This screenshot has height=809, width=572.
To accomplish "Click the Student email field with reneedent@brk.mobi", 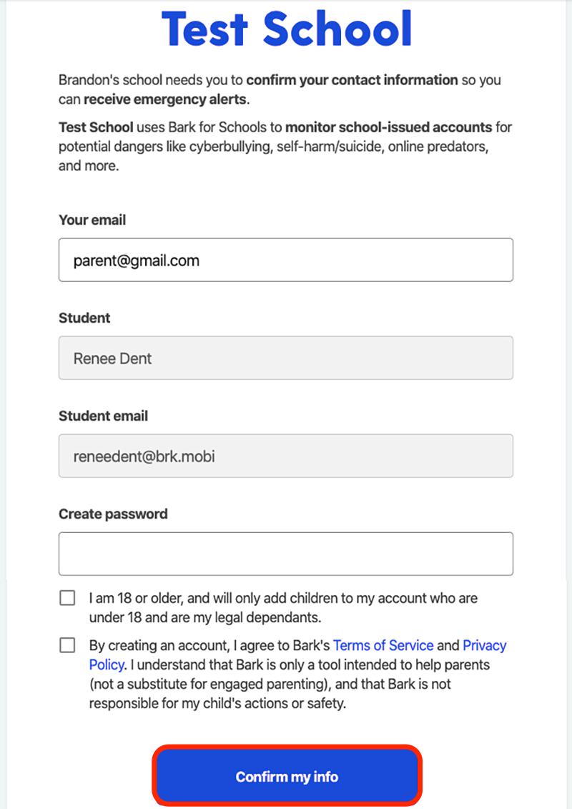I will click(x=286, y=456).
